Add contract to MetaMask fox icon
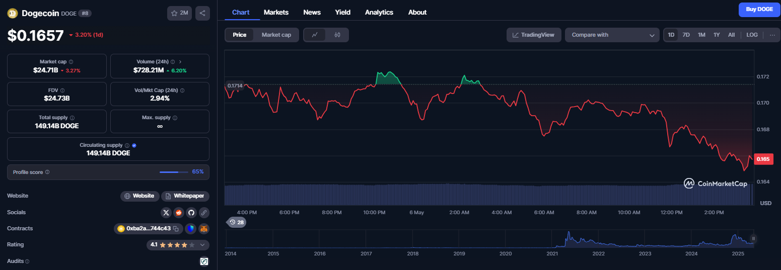The image size is (781, 270). pos(204,229)
